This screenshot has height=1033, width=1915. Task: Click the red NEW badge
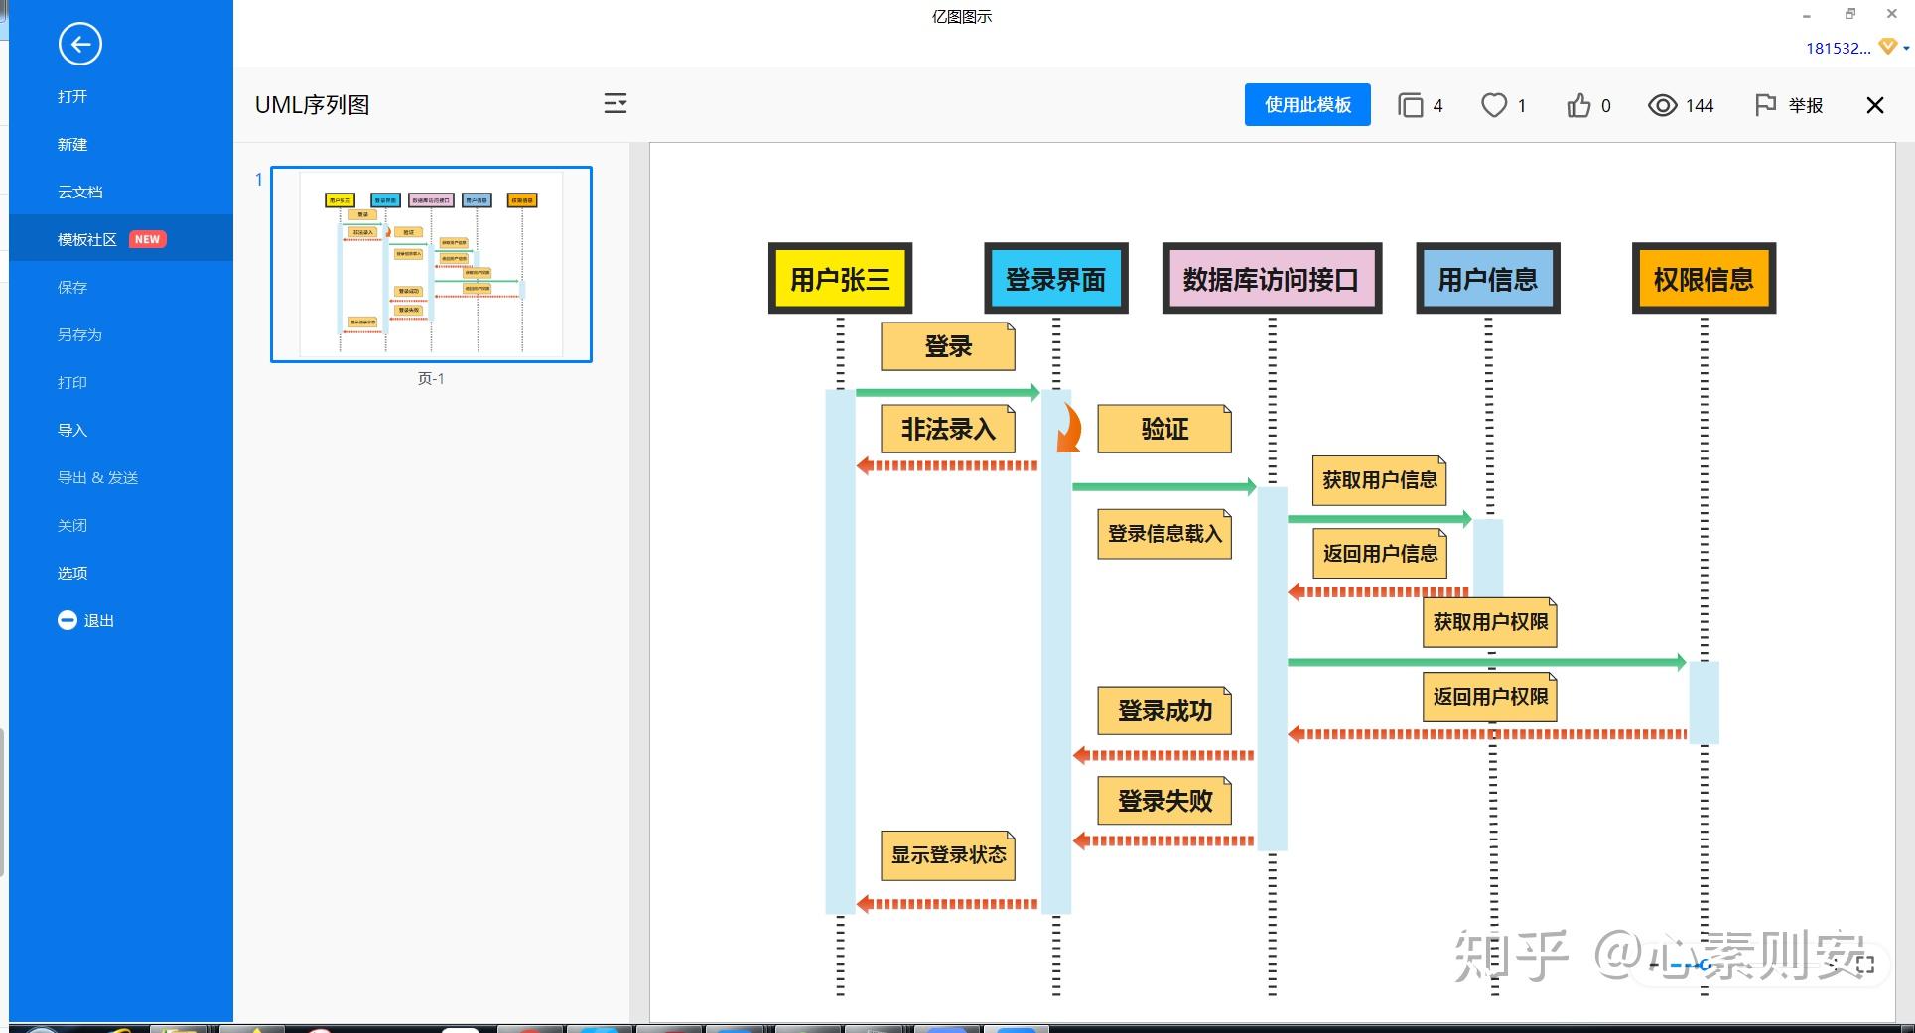coord(148,239)
